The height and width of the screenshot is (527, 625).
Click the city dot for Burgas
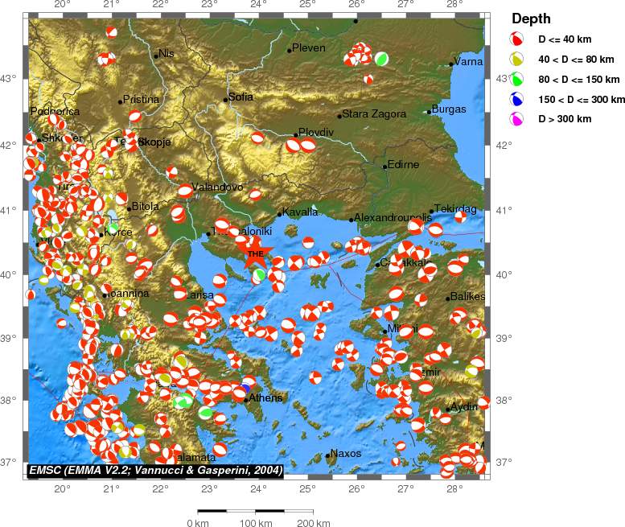[x=430, y=112]
